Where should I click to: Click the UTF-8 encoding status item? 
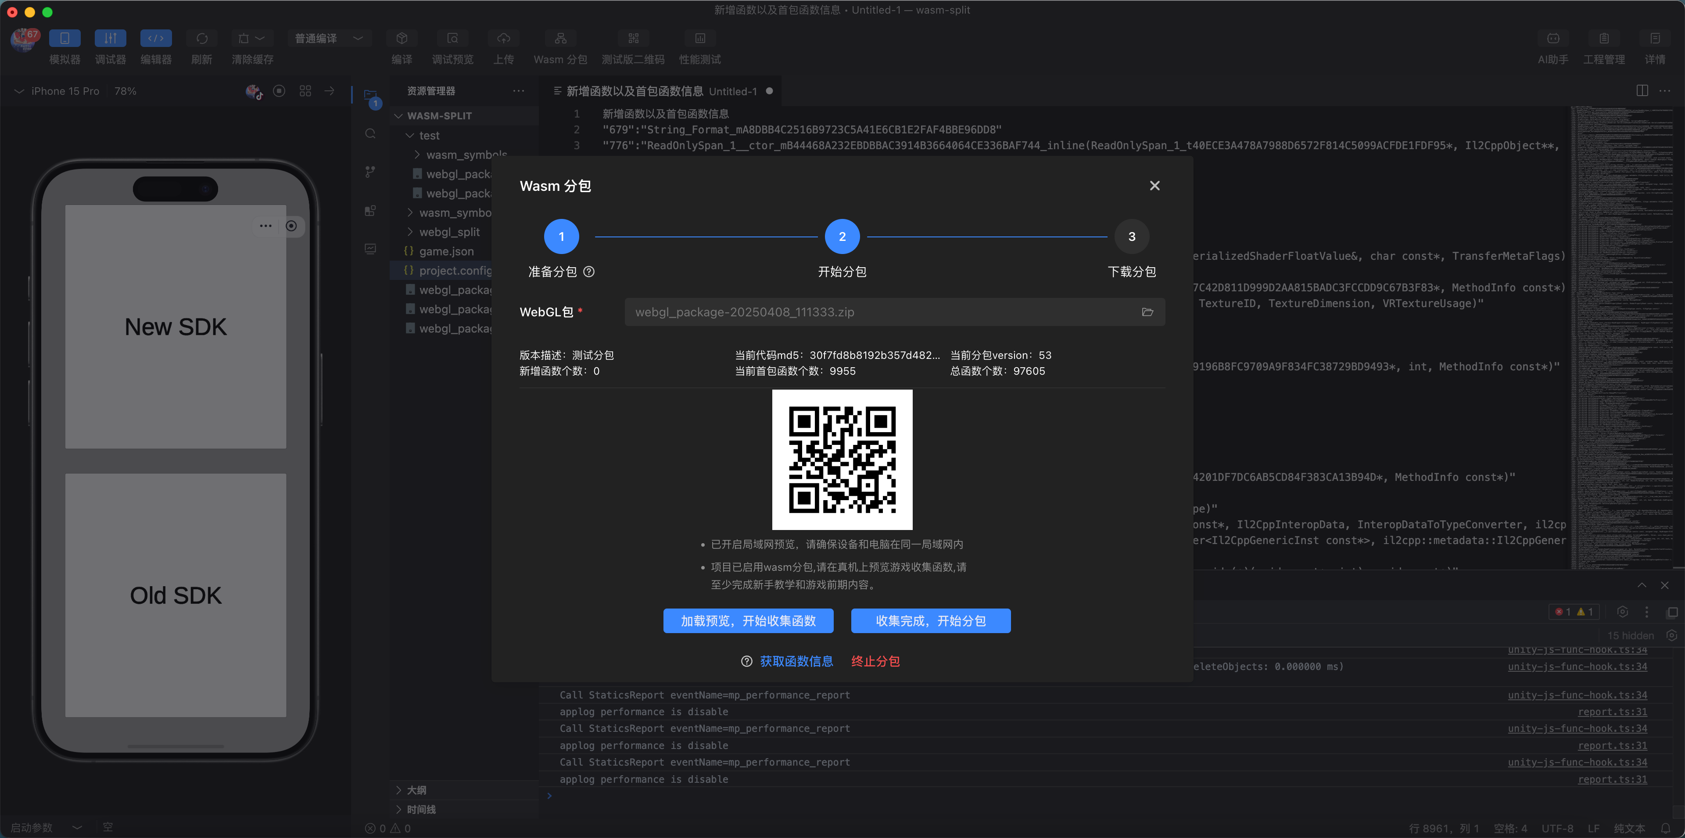[1557, 828]
